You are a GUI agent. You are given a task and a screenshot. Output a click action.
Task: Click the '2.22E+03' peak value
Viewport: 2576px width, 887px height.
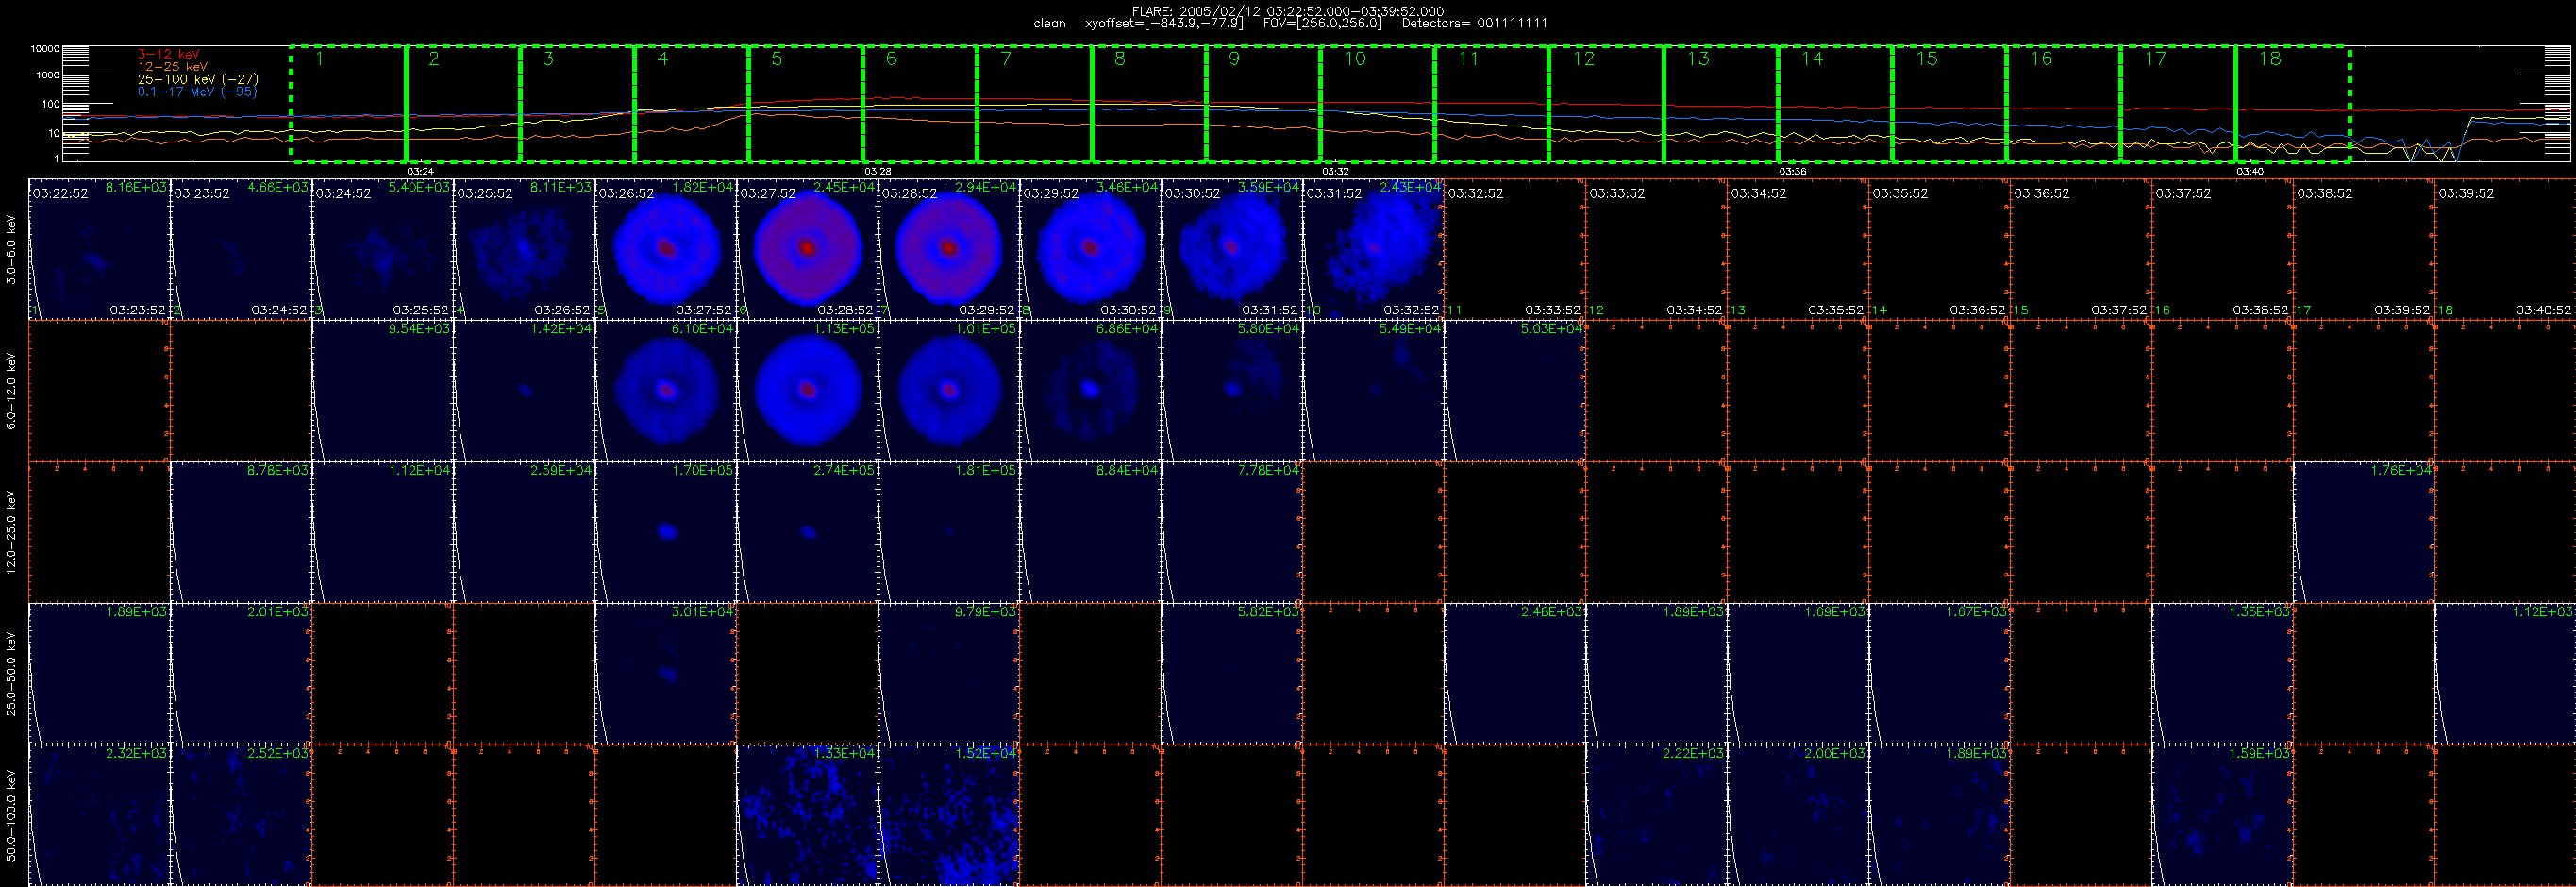(x=1693, y=753)
